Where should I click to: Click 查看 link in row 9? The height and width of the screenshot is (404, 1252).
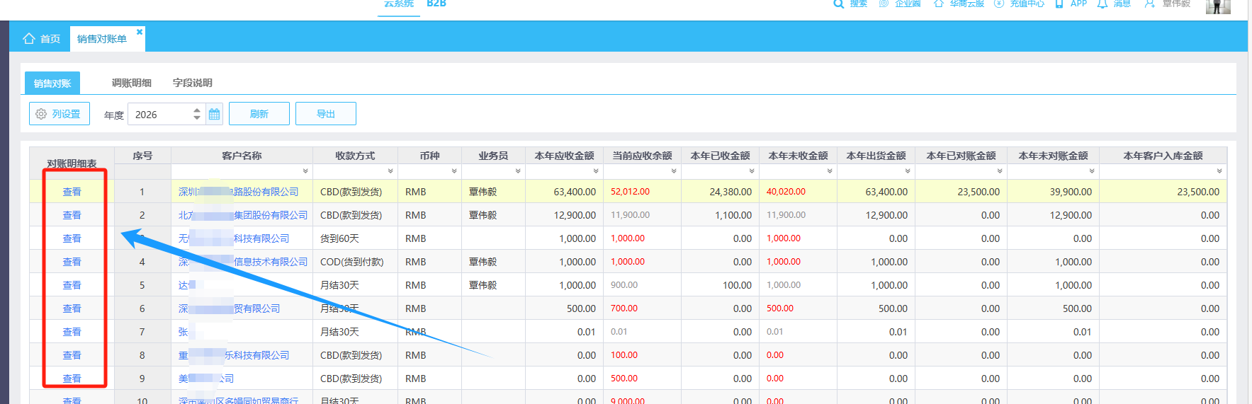[72, 379]
